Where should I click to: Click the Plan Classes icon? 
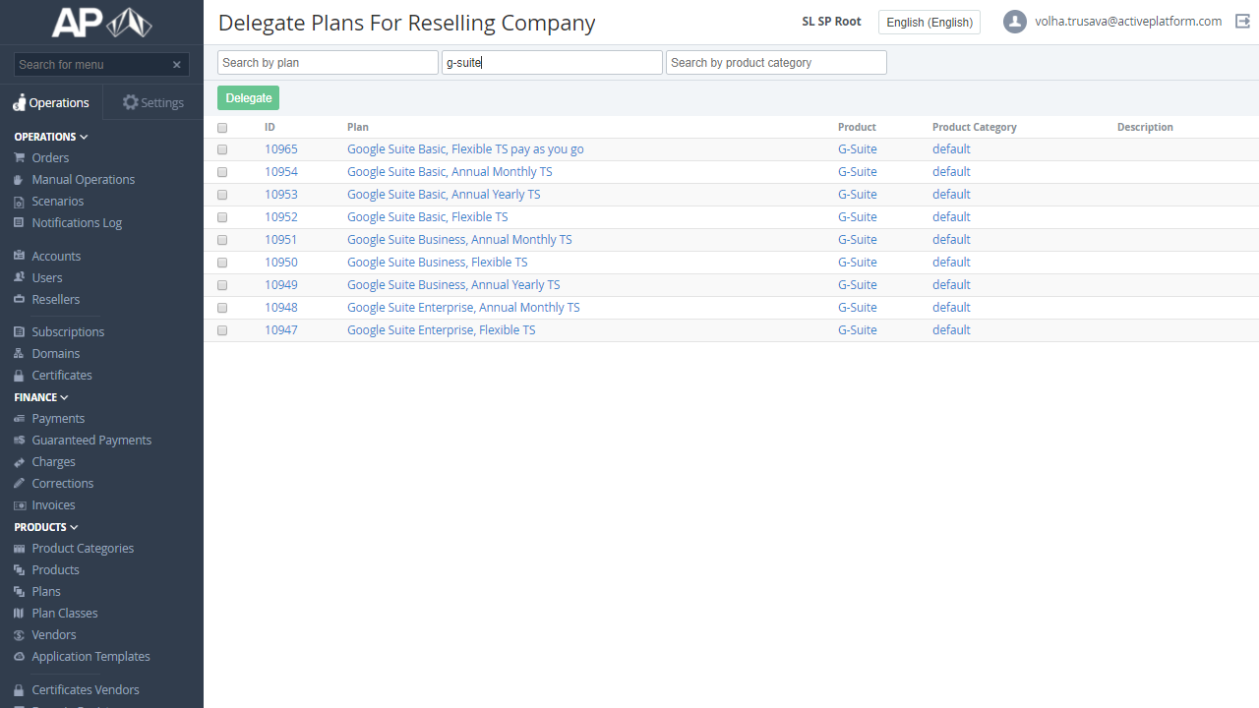point(20,613)
